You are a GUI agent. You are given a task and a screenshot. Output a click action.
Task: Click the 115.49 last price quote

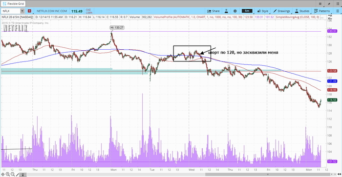[77, 11]
